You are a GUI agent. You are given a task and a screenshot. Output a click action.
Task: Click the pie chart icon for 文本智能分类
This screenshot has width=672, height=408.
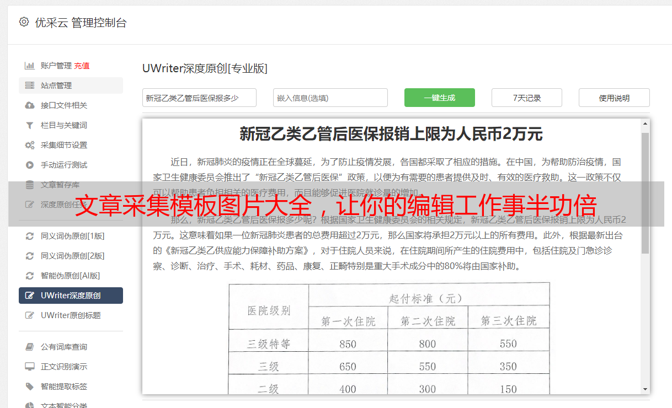(30, 405)
